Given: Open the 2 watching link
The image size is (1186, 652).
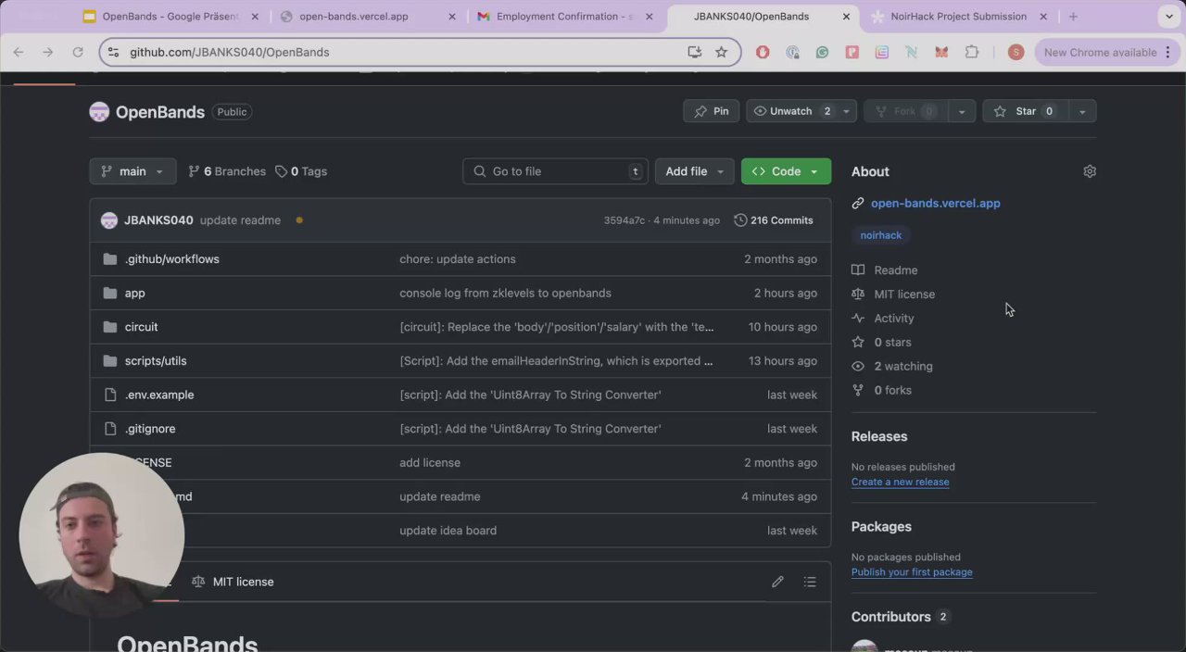Looking at the screenshot, I should 892,367.
